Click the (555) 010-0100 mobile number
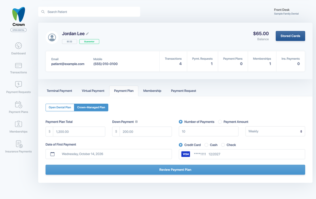 click(106, 64)
